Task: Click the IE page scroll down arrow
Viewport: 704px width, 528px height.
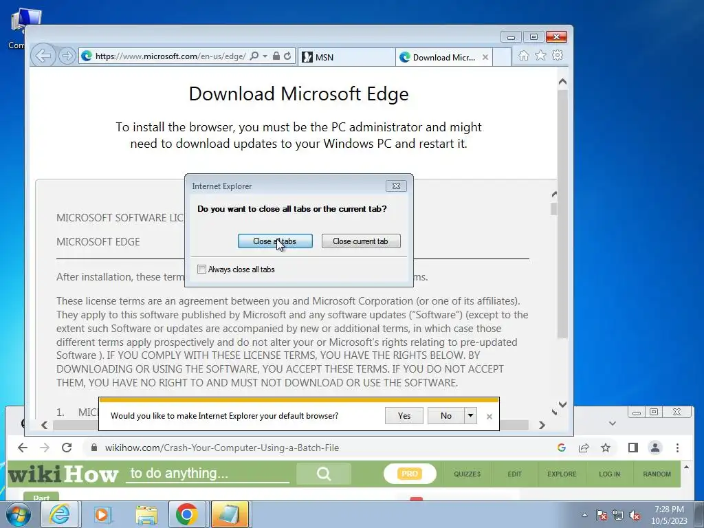Action: [562, 404]
